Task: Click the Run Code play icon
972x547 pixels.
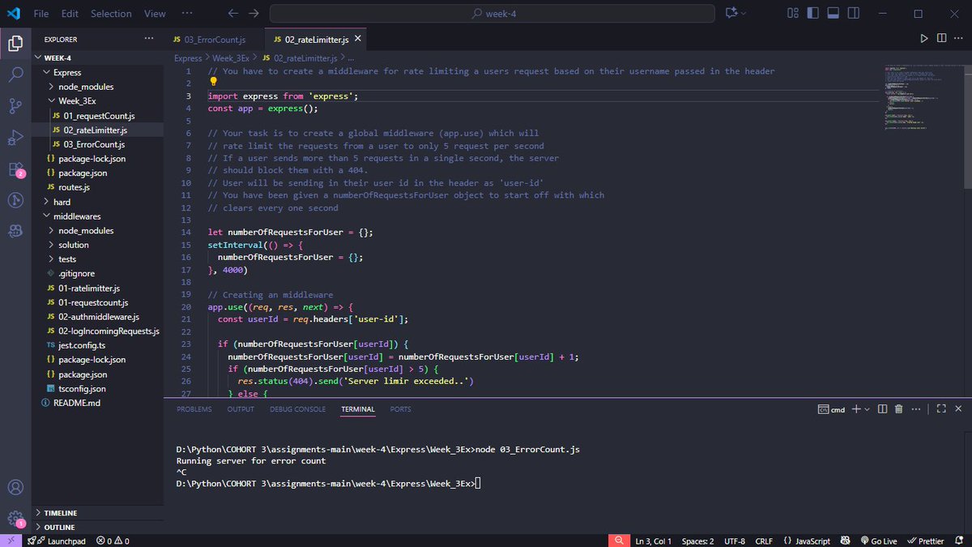Action: tap(924, 38)
